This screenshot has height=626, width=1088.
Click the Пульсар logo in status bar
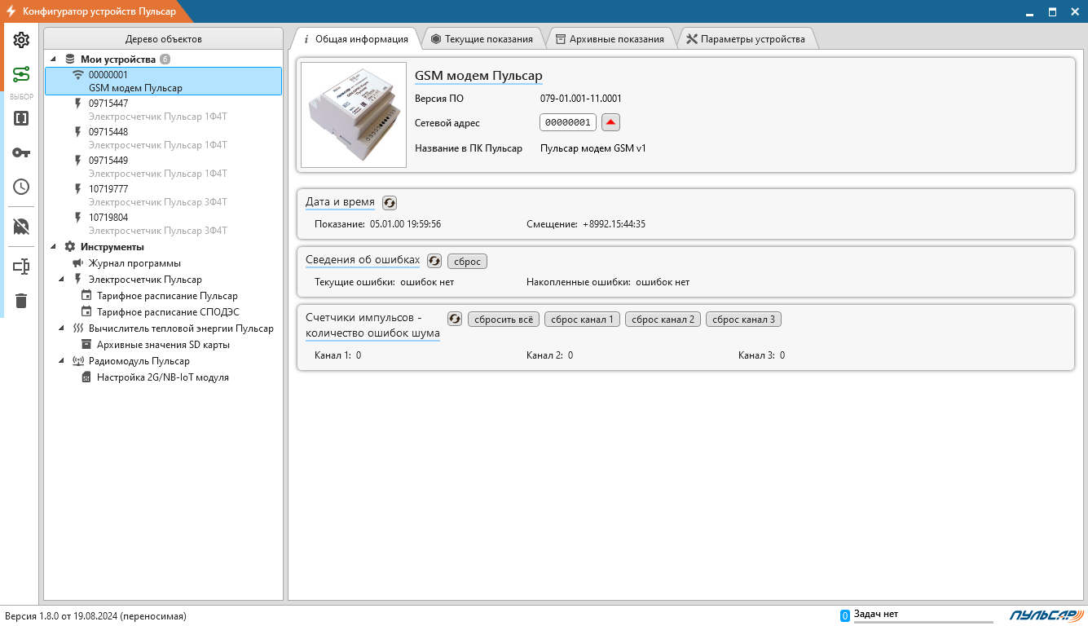click(x=1045, y=615)
